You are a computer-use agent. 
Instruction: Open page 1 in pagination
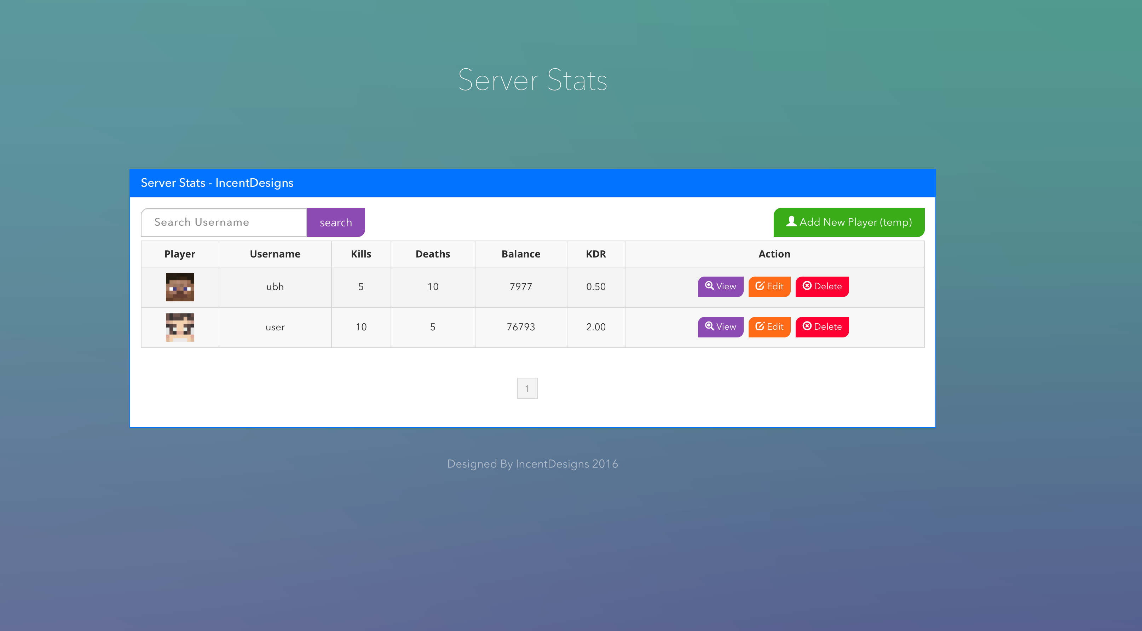coord(527,388)
